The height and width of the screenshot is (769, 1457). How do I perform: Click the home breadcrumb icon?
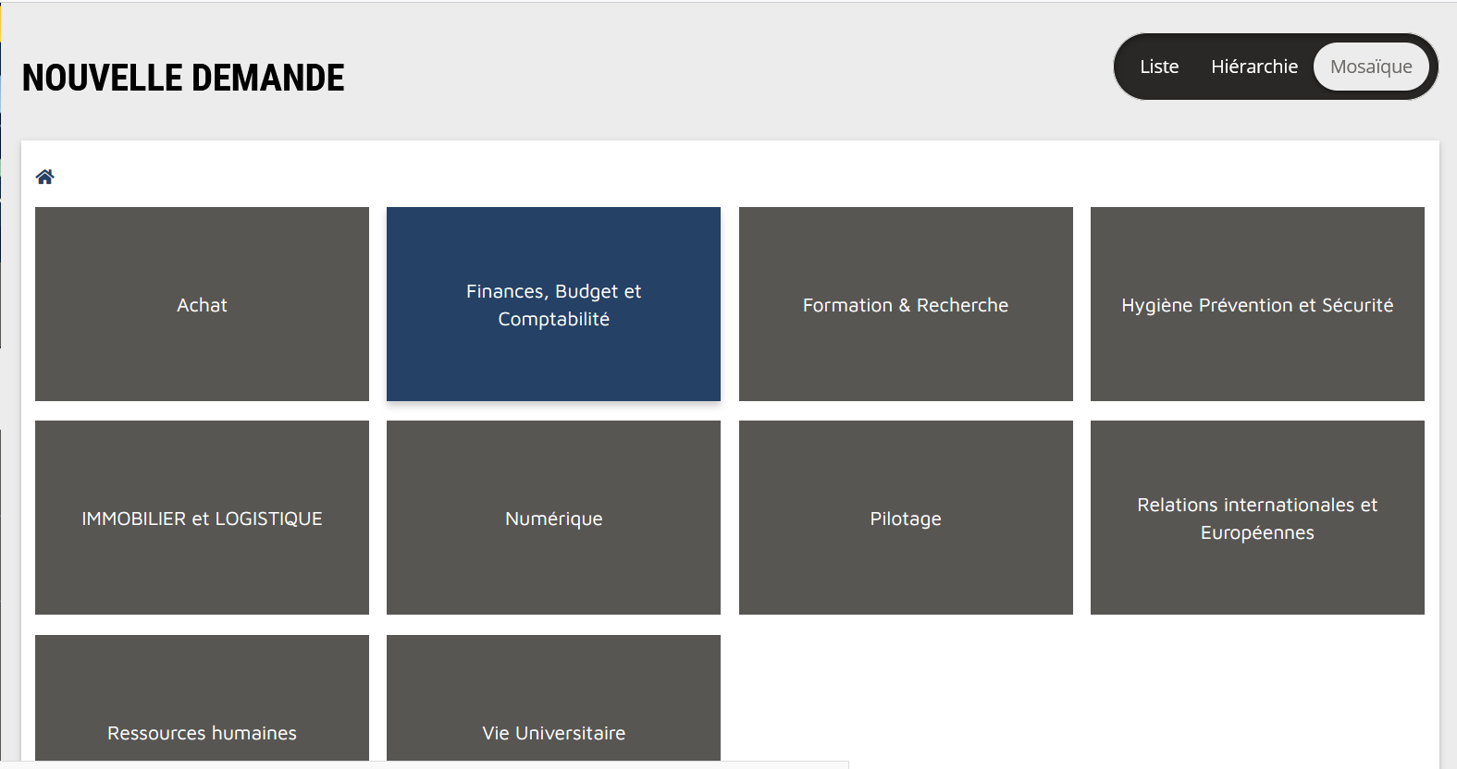point(44,177)
